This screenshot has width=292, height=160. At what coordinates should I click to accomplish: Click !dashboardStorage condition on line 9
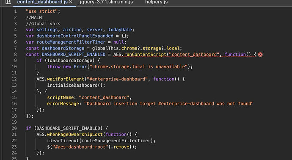point(71,61)
